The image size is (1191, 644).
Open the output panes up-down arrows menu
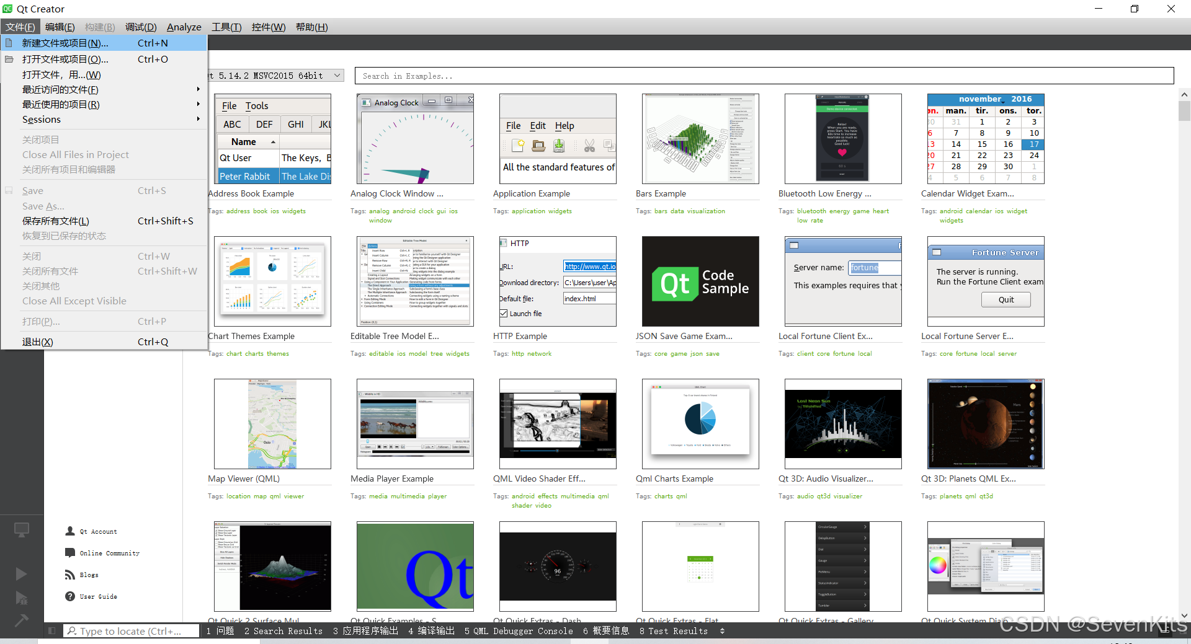(x=722, y=631)
